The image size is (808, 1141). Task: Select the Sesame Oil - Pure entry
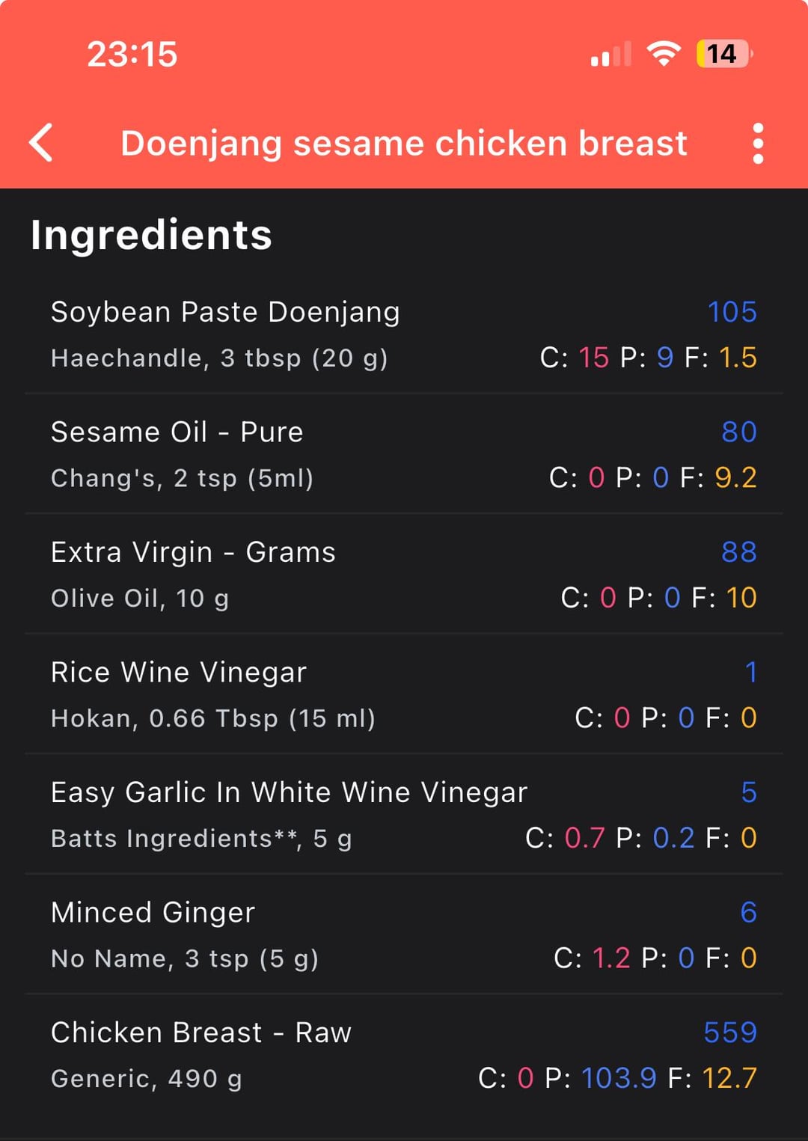(177, 432)
